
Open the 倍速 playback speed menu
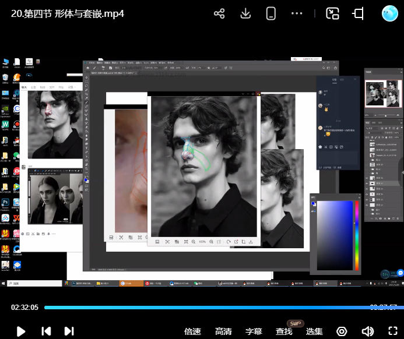tap(192, 331)
